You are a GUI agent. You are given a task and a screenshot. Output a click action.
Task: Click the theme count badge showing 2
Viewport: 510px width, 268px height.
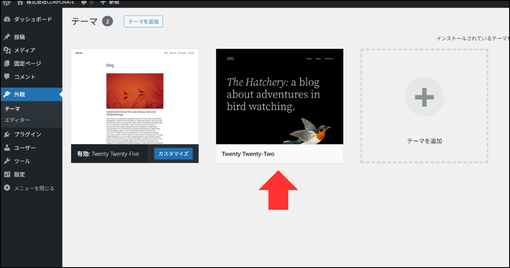[x=108, y=21]
